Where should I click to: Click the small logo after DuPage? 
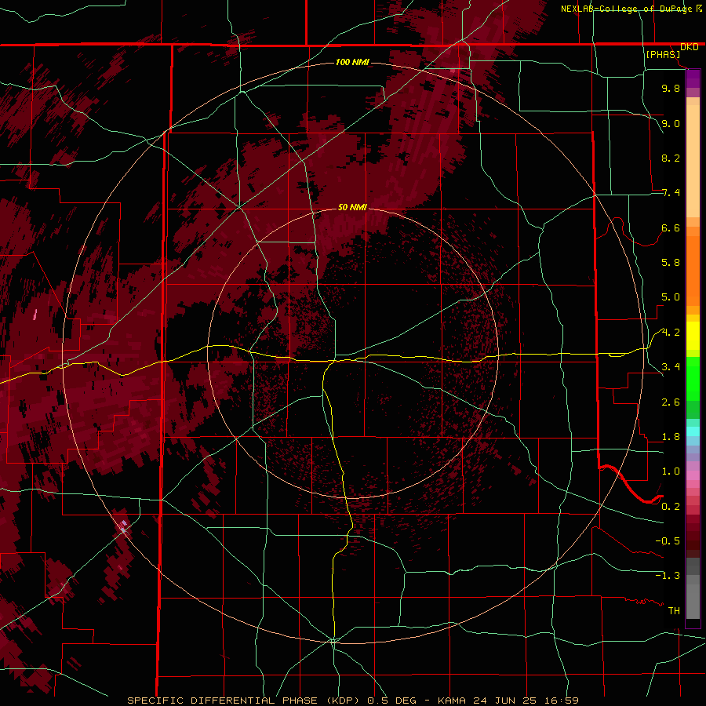[x=699, y=8]
